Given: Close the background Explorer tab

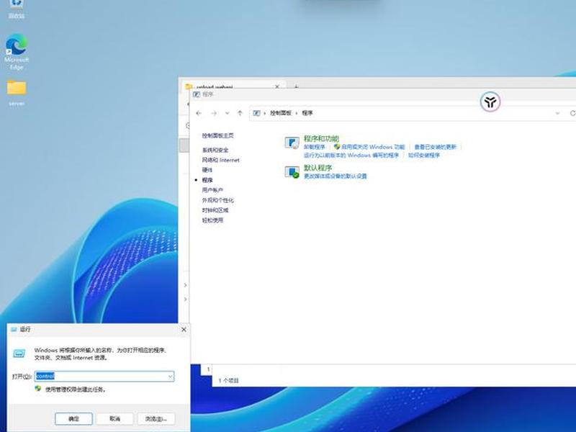Looking at the screenshot, I should [277, 86].
